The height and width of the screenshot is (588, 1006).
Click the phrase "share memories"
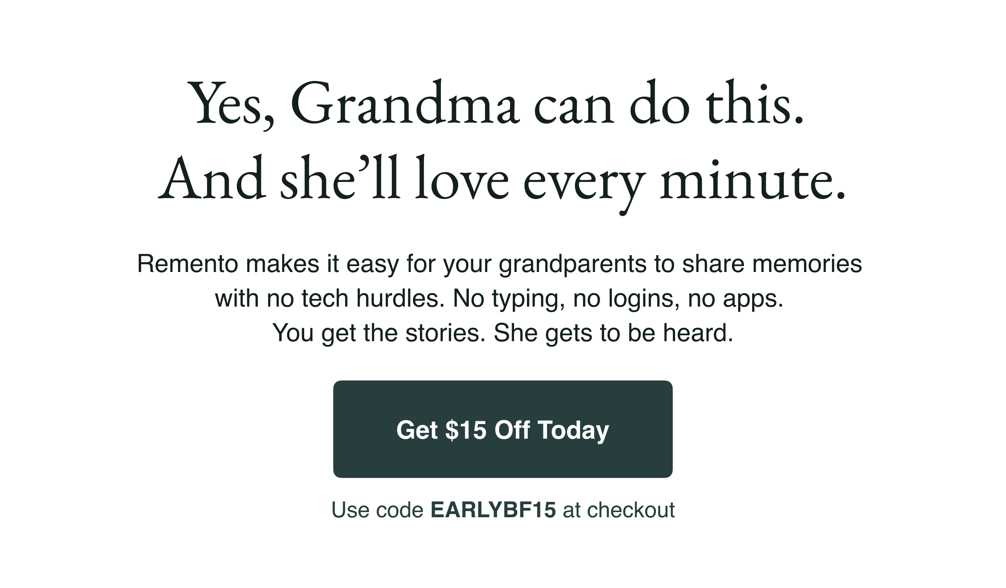tap(772, 264)
